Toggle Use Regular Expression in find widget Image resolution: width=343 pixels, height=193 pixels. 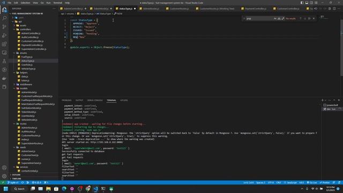coord(283,19)
